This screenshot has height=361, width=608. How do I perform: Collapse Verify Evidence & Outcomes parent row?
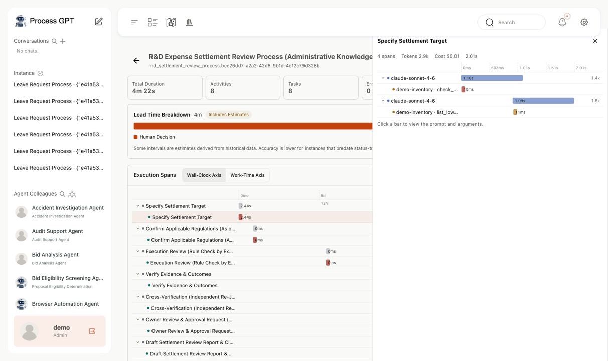click(x=138, y=274)
